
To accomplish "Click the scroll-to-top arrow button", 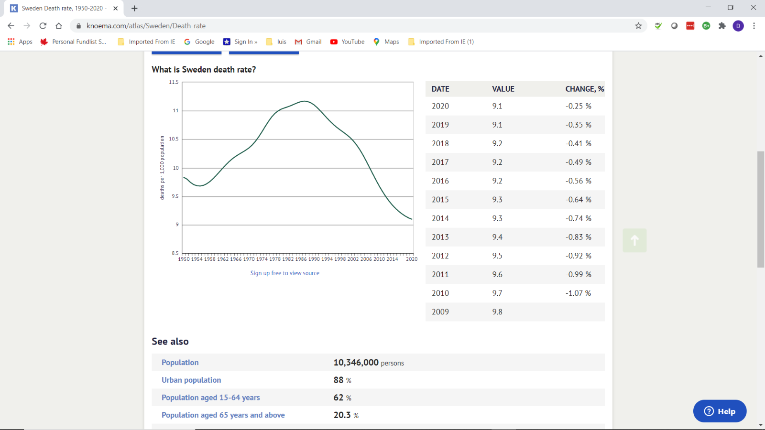I will tap(634, 240).
